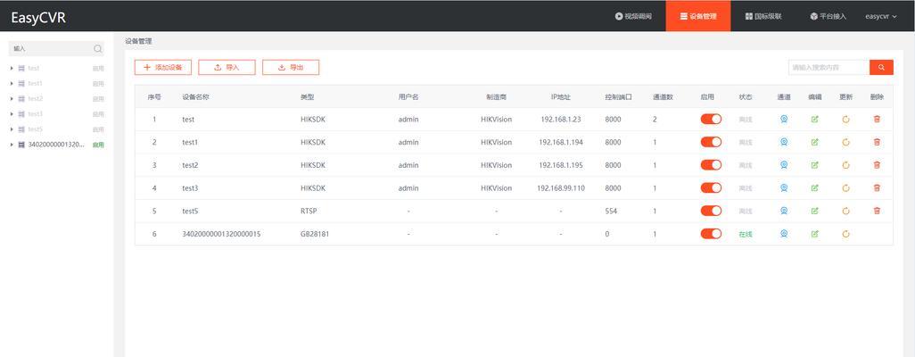Screen dimensions: 915x357
Task: Refresh the test1 device
Action: [x=845, y=142]
